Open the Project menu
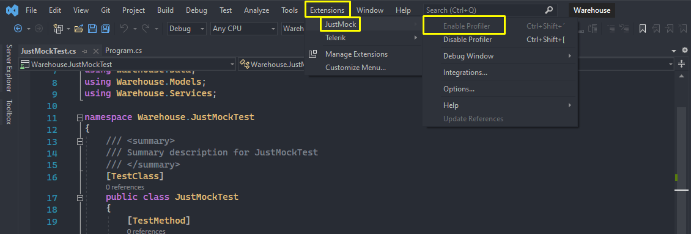 point(133,10)
